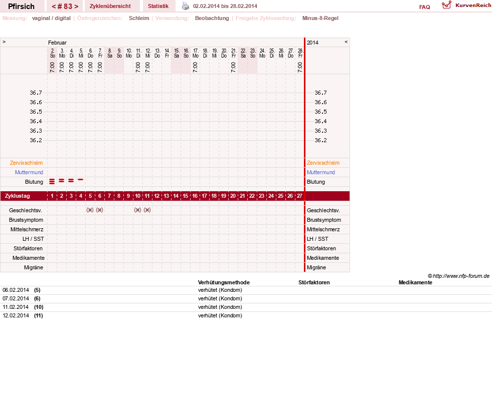Viewport: 492px width, 402px height.
Task: Click the left 36.7 temperature label
Action: pos(36,93)
